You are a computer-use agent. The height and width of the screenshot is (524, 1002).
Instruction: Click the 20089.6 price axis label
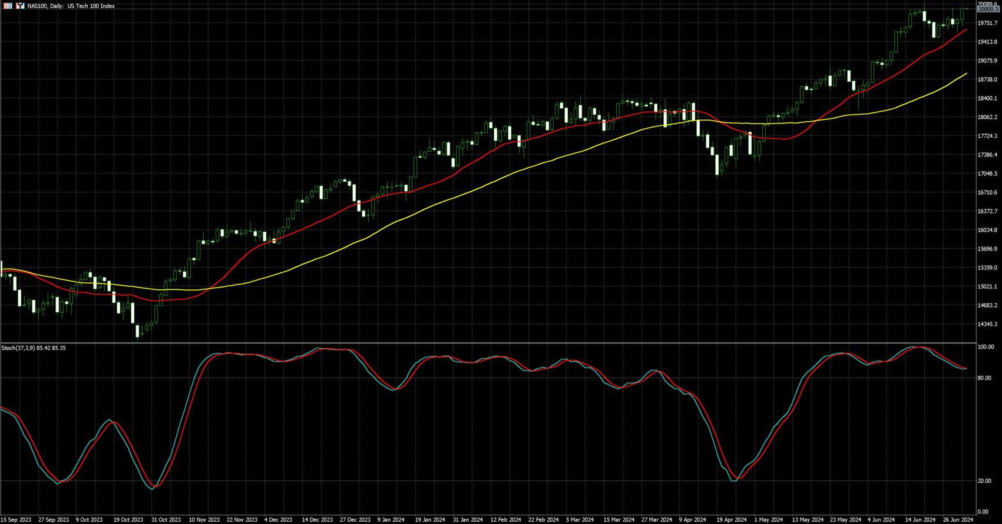(x=987, y=4)
